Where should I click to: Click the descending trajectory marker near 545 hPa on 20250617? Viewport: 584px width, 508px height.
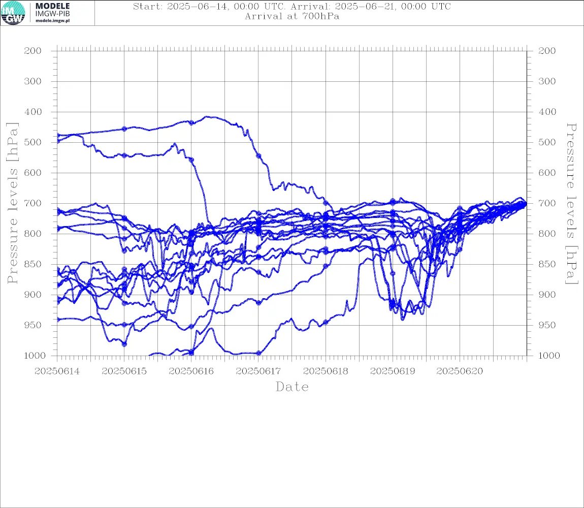(x=258, y=156)
